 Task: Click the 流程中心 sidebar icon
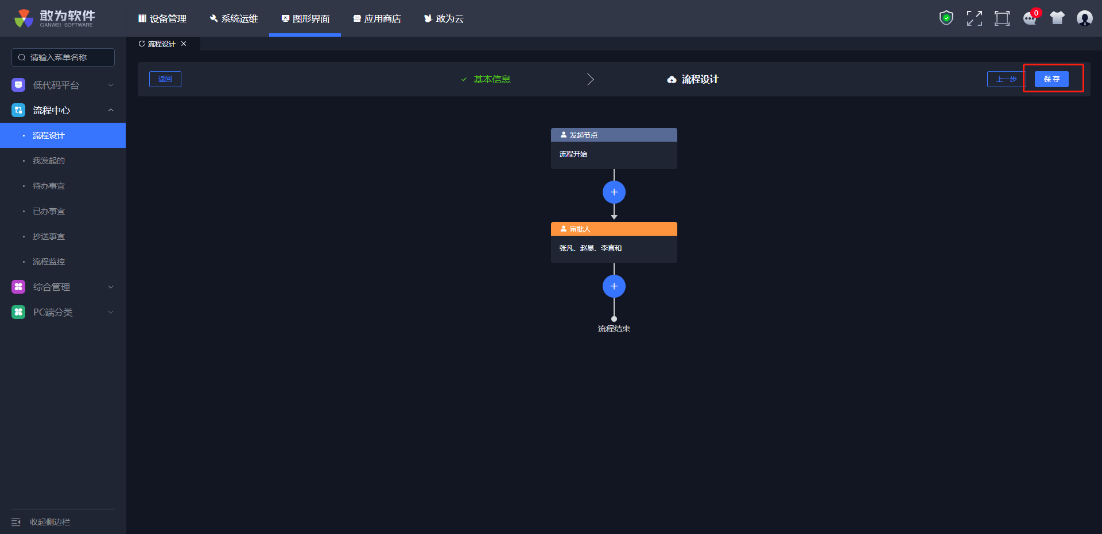click(18, 110)
